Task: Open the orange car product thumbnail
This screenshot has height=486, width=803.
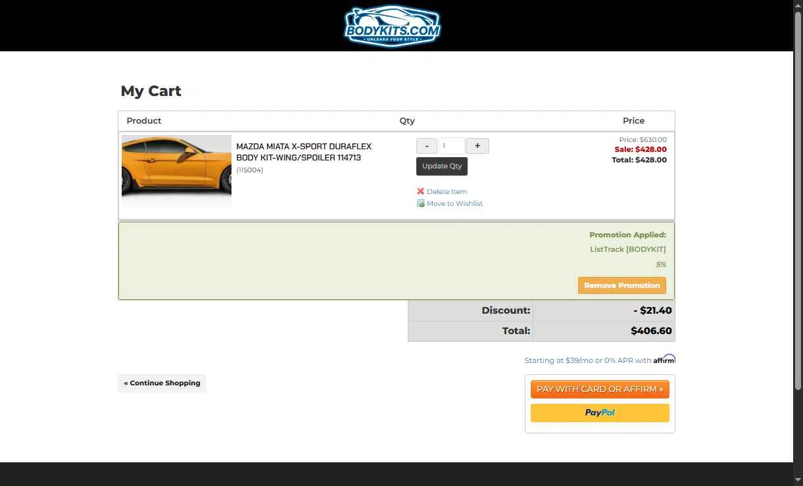Action: point(176,171)
